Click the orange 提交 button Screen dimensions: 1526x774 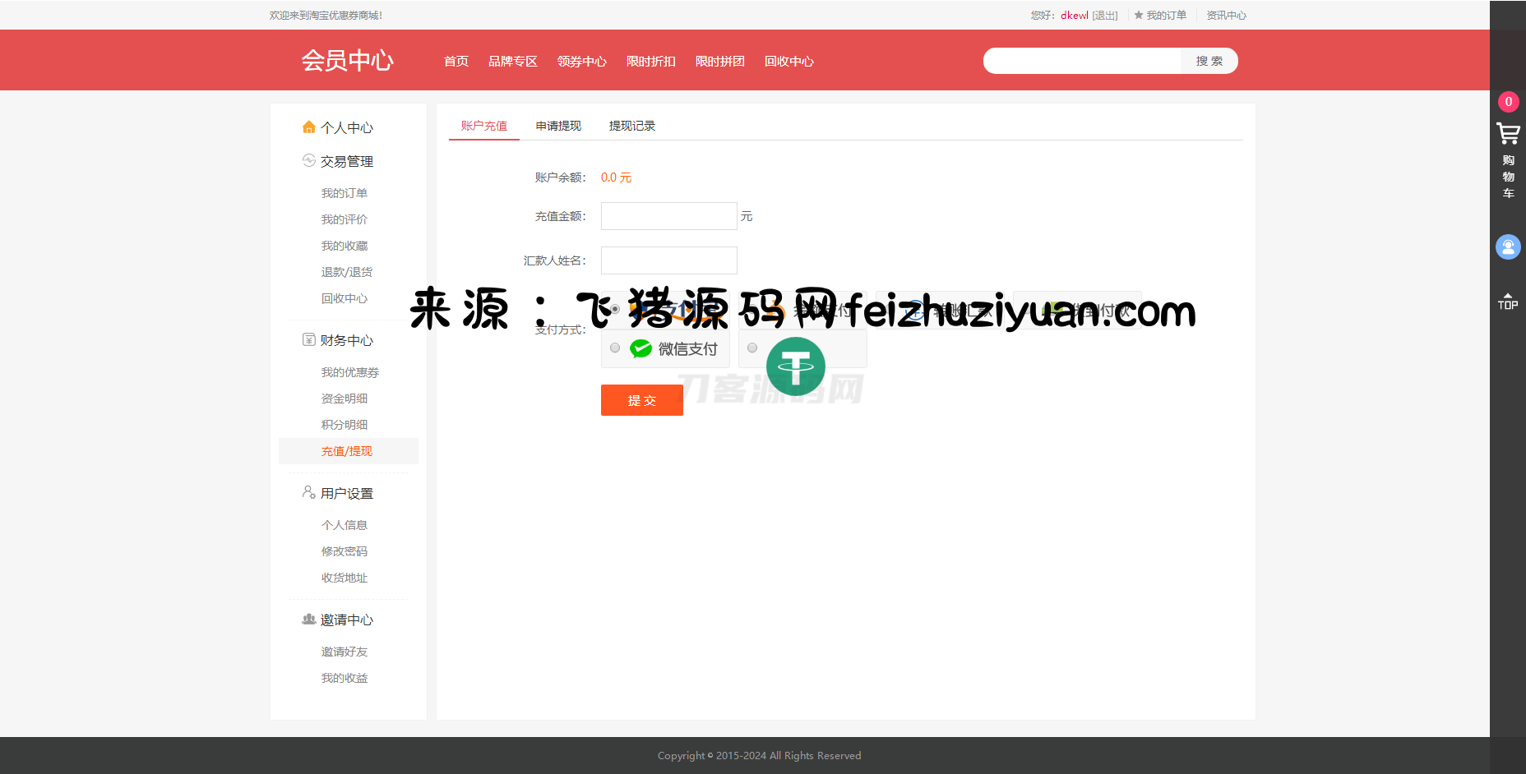[x=641, y=400]
